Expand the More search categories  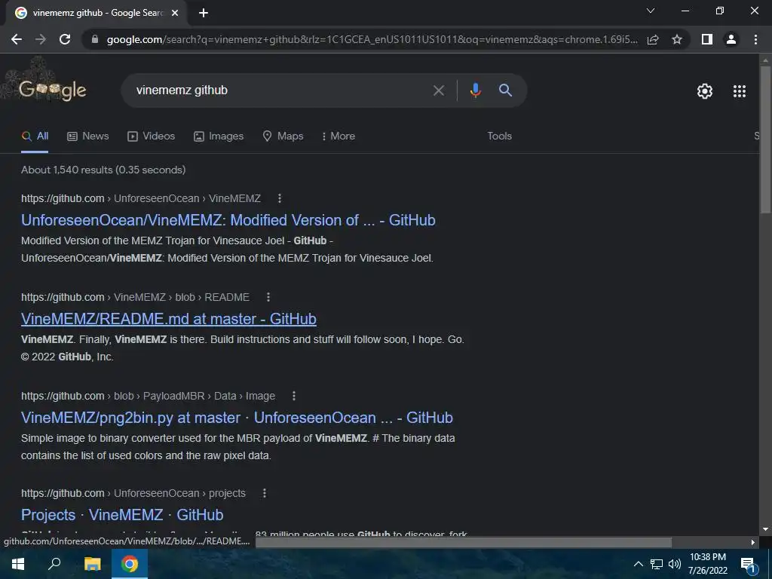(339, 136)
